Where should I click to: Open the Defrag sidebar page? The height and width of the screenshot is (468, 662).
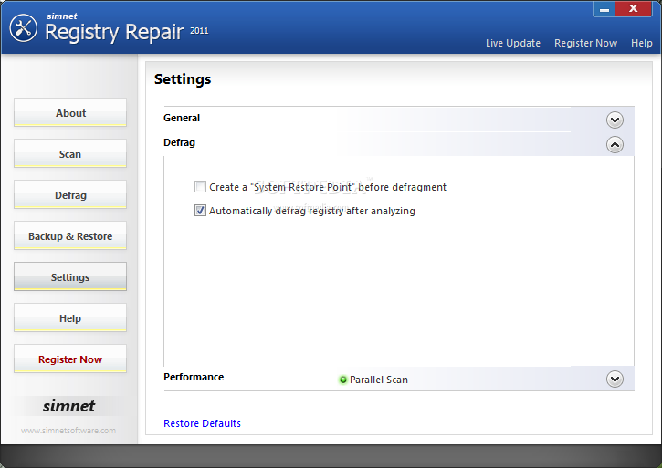(70, 194)
